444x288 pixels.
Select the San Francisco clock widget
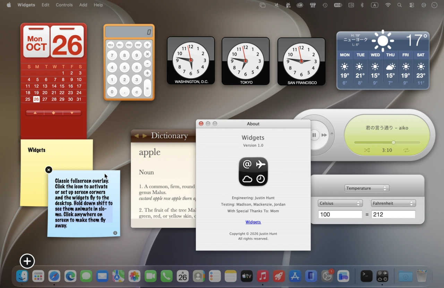click(x=301, y=61)
